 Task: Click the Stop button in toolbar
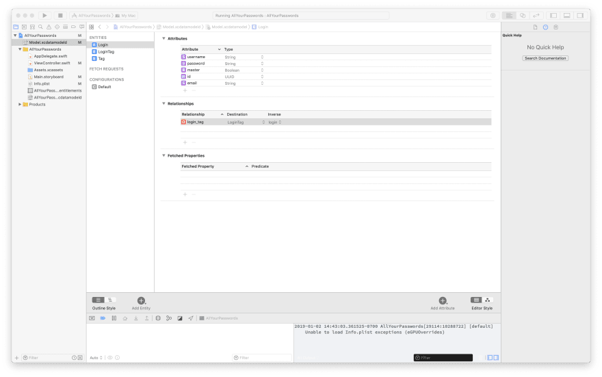point(60,15)
